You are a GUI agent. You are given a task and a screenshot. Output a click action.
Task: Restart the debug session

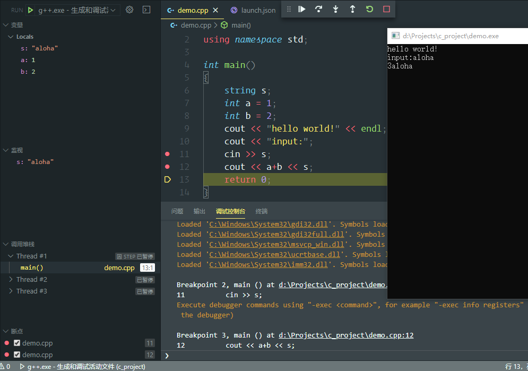pos(369,10)
